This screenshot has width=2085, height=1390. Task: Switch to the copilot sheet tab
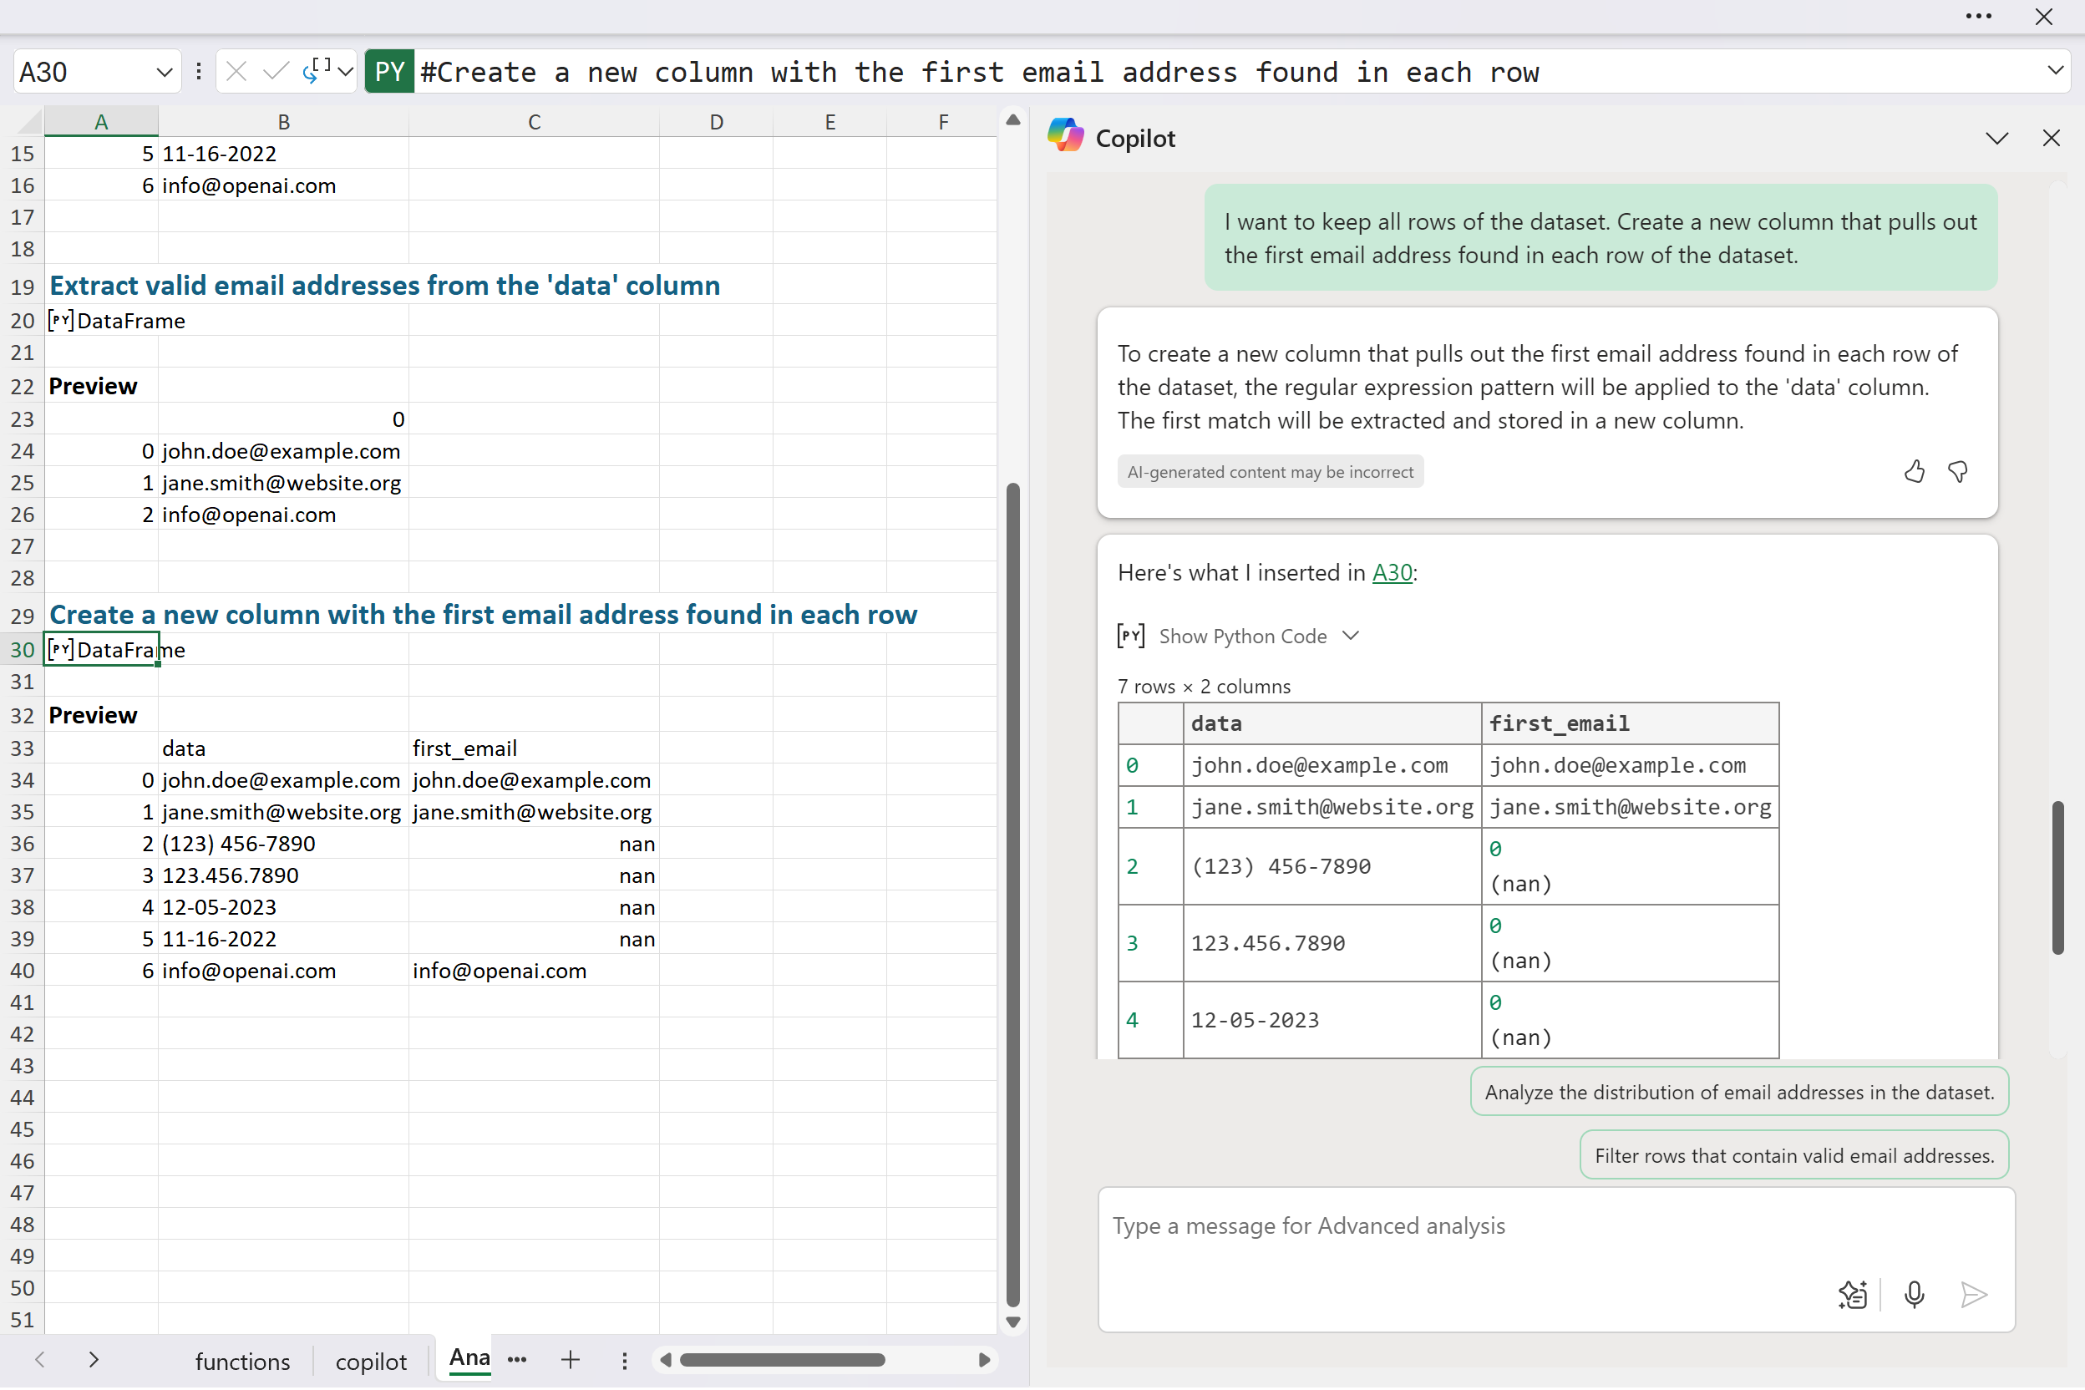coord(371,1362)
